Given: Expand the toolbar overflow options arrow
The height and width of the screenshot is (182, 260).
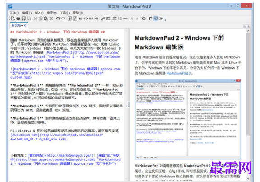Looking at the screenshot, I should click(x=165, y=19).
